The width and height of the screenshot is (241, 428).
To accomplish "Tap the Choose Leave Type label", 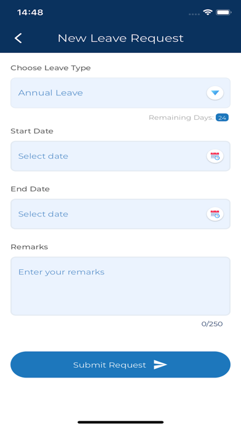I will tap(50, 68).
